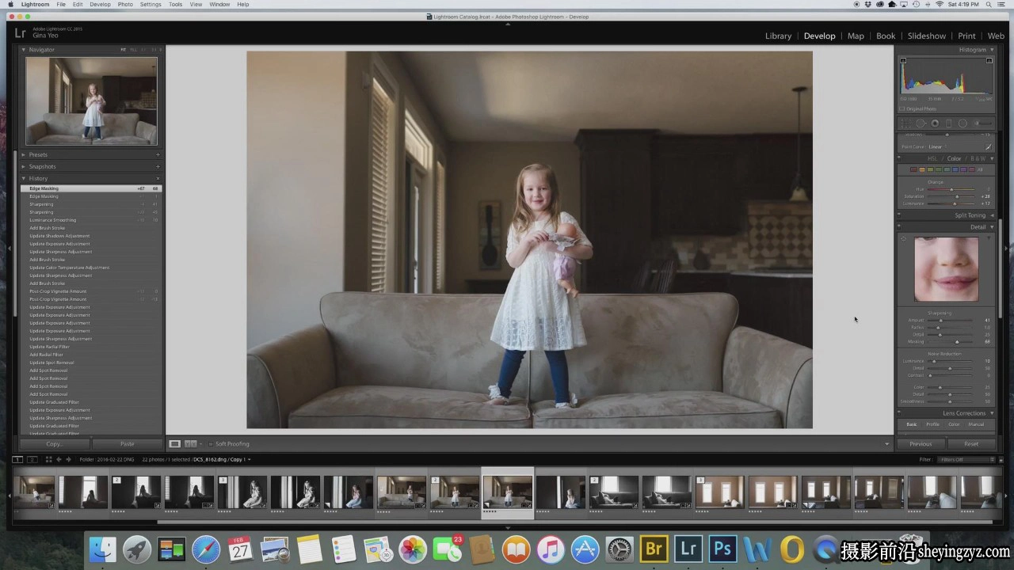The height and width of the screenshot is (570, 1014).
Task: Switch to the Slideshow module
Action: click(926, 36)
